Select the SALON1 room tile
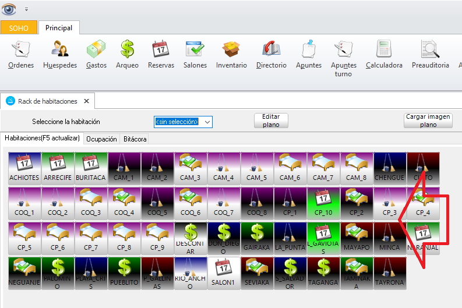 [x=224, y=274]
